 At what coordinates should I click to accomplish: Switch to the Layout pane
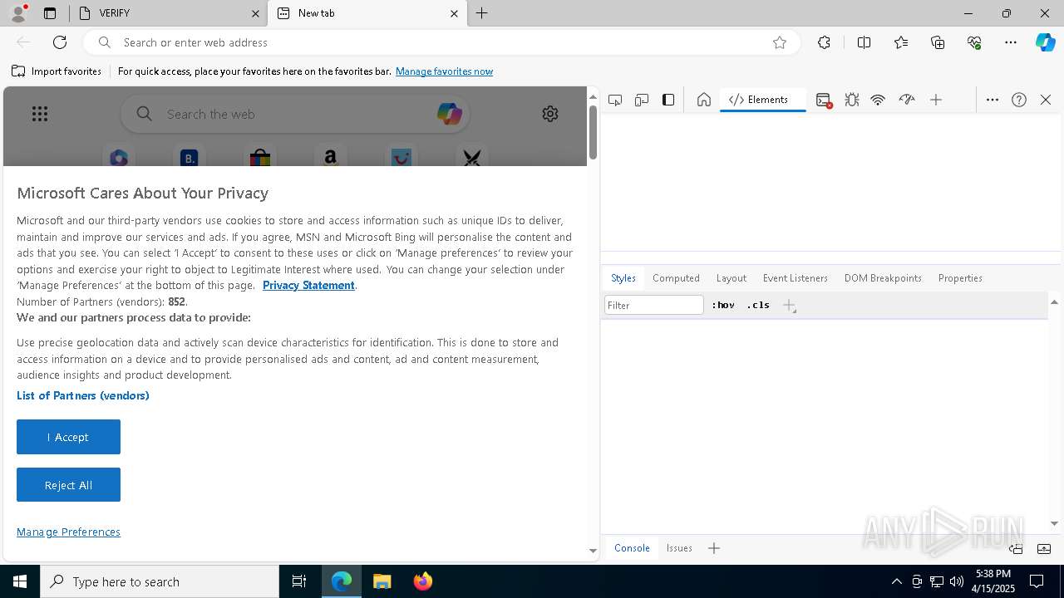click(731, 278)
